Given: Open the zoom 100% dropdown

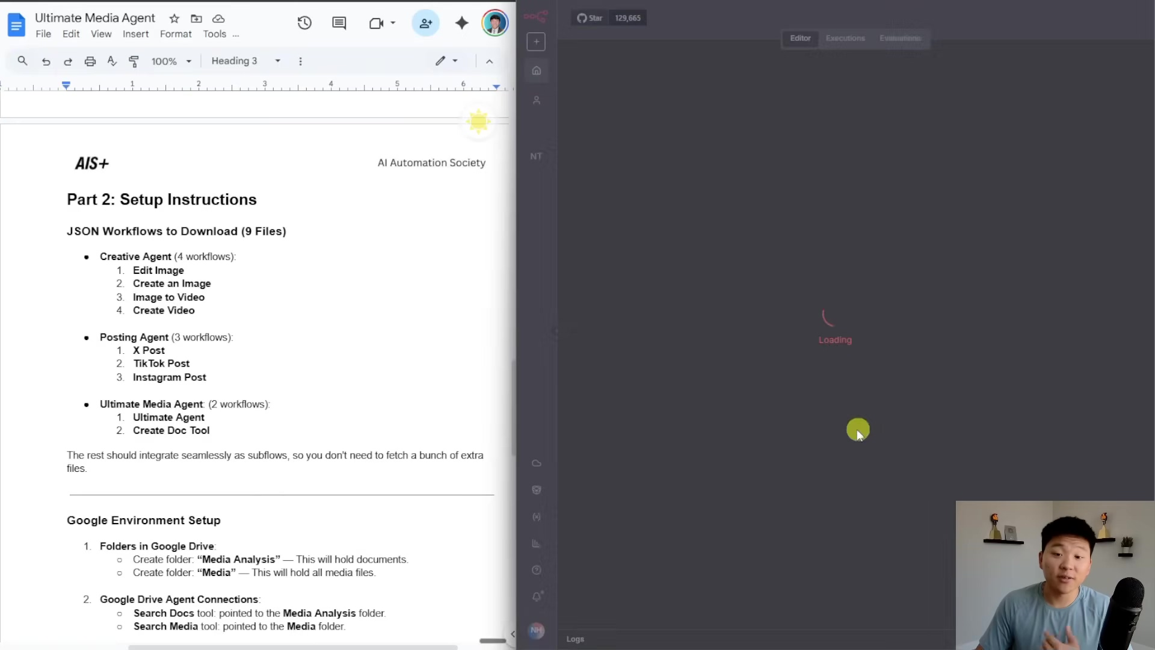Looking at the screenshot, I should [x=171, y=61].
